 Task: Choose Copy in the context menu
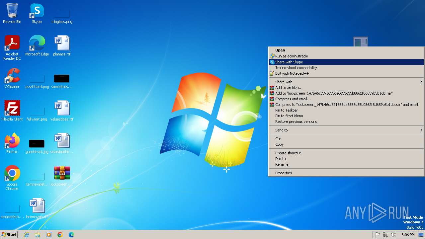tap(346, 144)
